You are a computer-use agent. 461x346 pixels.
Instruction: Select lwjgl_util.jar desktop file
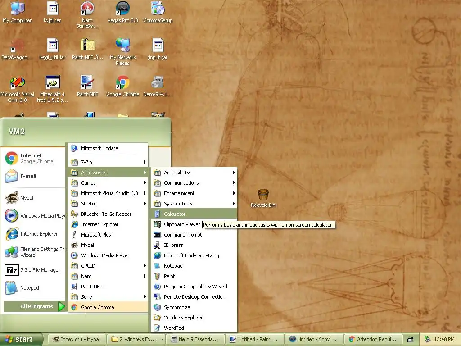pos(52,49)
